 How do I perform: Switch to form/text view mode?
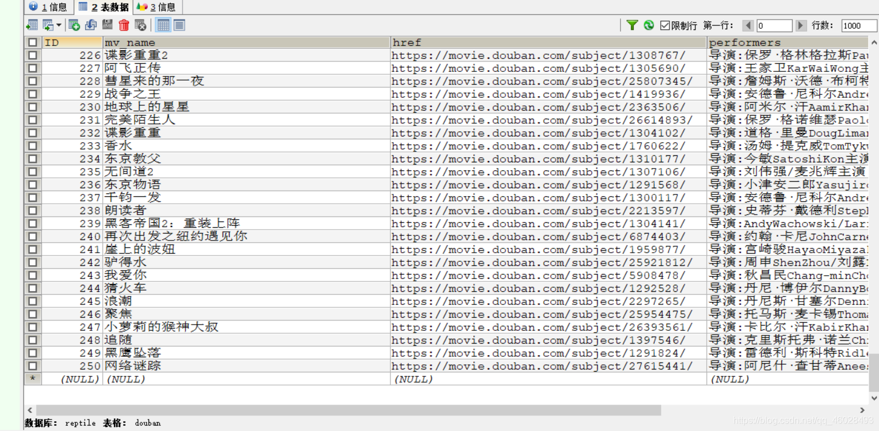pyautogui.click(x=179, y=25)
